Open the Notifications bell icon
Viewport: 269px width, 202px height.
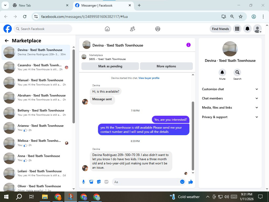pos(247,29)
